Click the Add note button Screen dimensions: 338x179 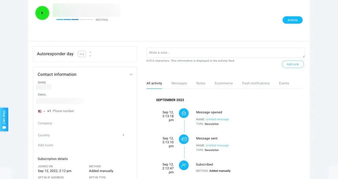coord(293,64)
